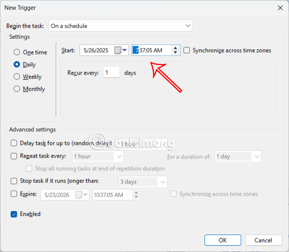Open the for a duration of 1 day dropdown
Image resolution: width=289 pixels, height=252 pixels.
click(238, 156)
